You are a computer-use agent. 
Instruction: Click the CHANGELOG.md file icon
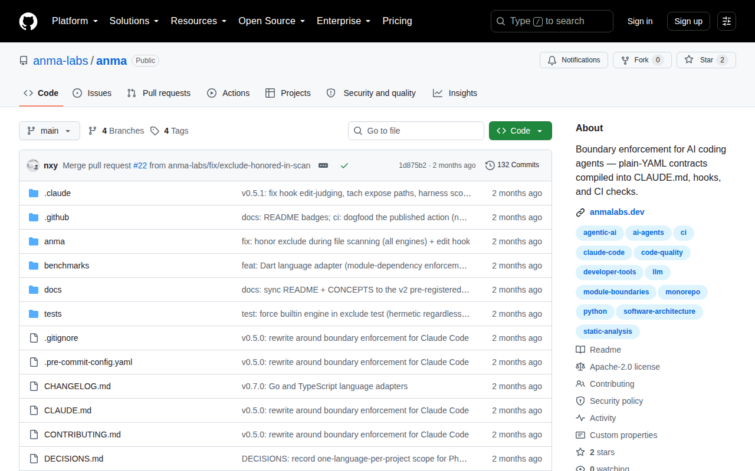click(34, 386)
